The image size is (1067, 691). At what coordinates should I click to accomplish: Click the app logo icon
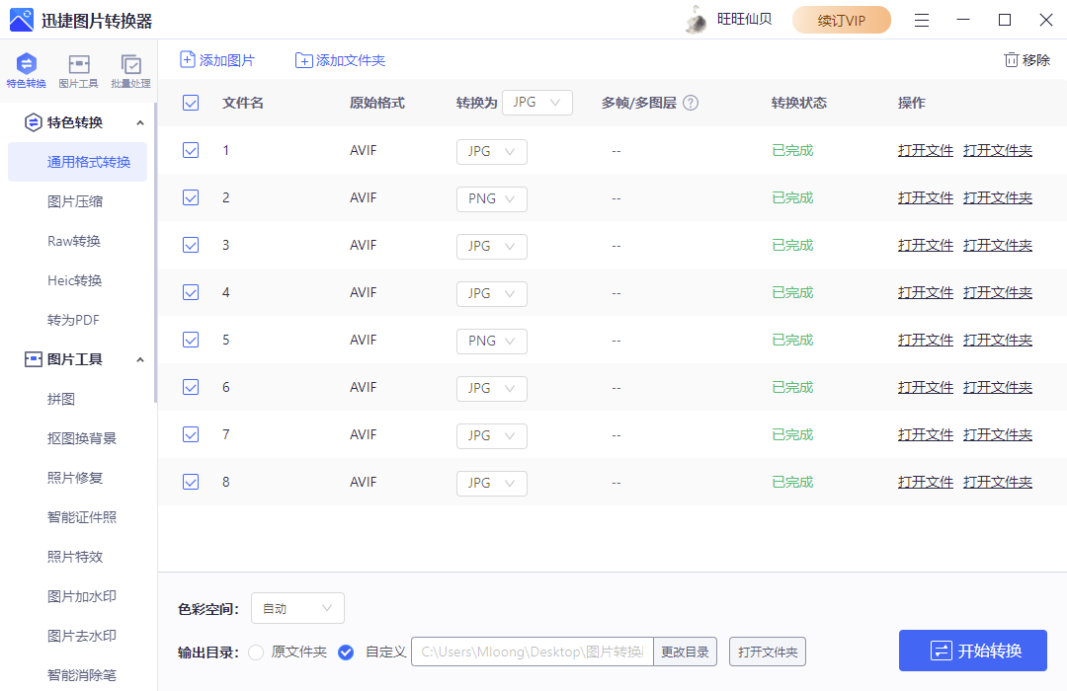click(22, 19)
